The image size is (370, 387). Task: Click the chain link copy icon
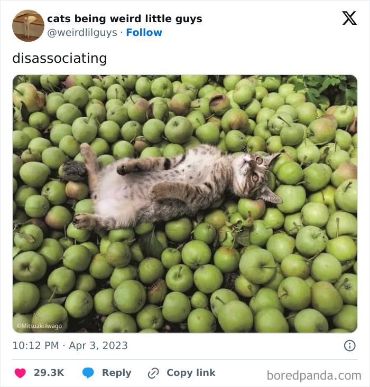tap(153, 373)
